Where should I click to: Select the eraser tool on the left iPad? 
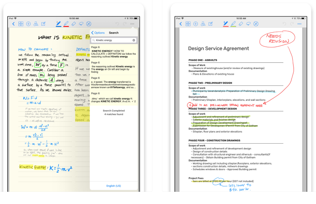pos(74,24)
